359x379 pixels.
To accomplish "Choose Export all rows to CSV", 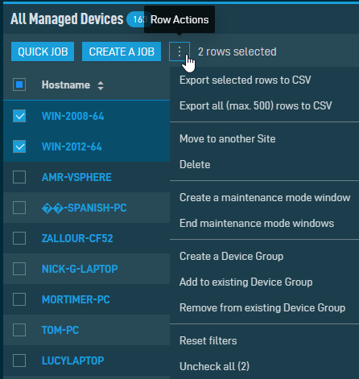I will [256, 105].
